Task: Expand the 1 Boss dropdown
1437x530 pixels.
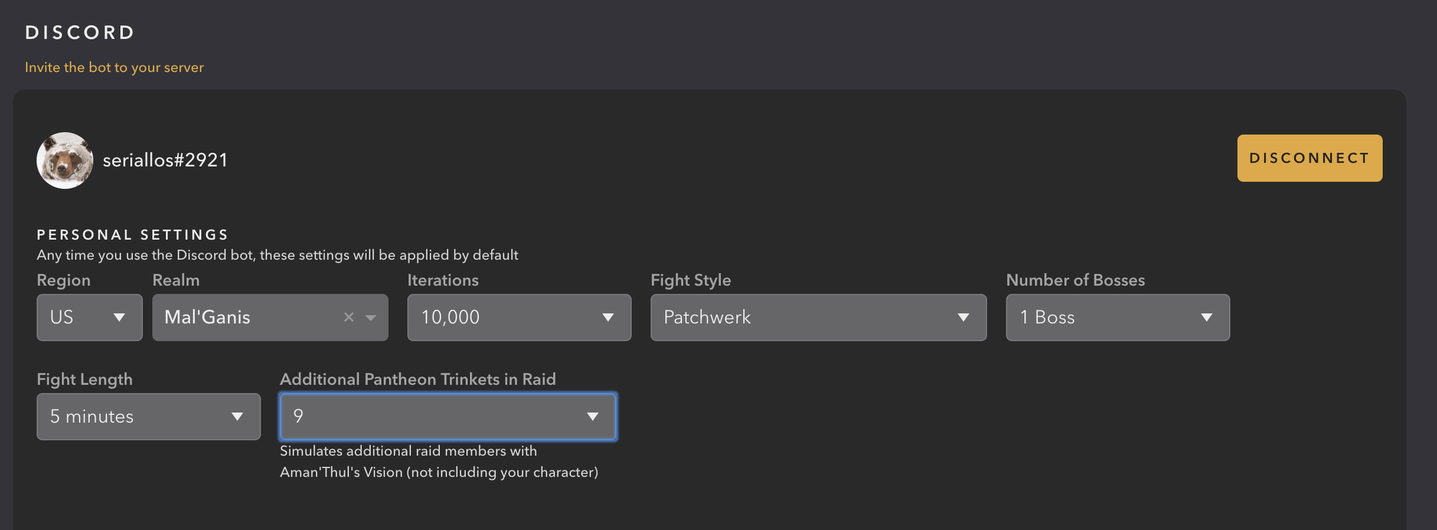Action: pos(1104,318)
